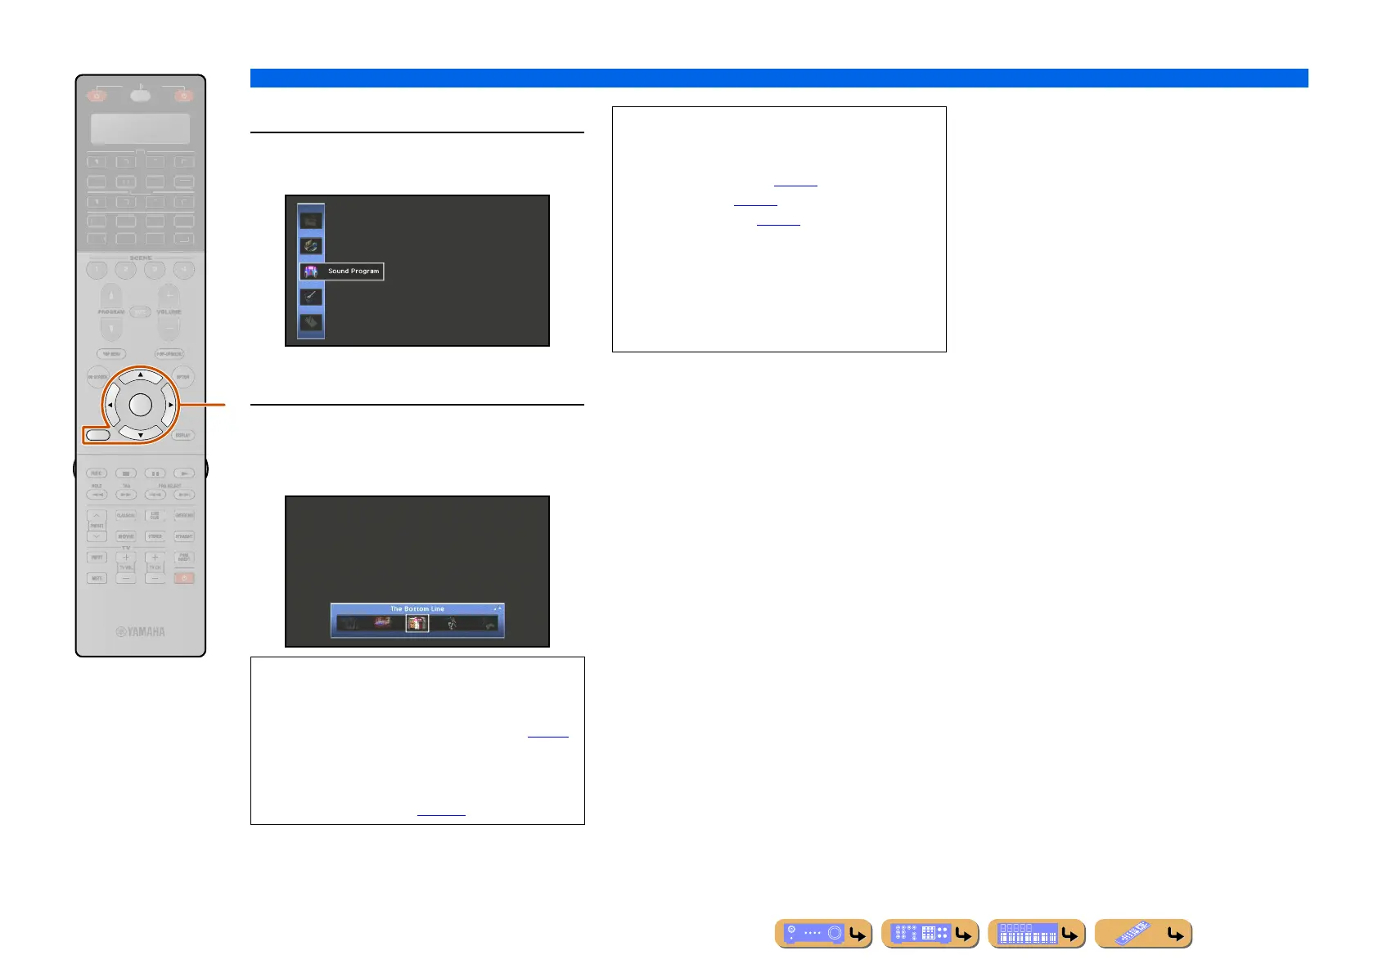Click the menu icon directly below Sound Program
Screen dimensions: 1378x973
point(311,297)
